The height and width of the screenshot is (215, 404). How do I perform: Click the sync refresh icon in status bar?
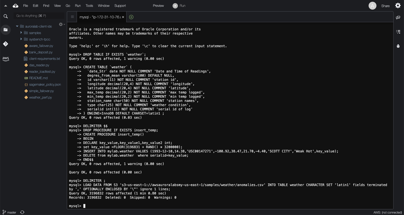pyautogui.click(x=22, y=212)
